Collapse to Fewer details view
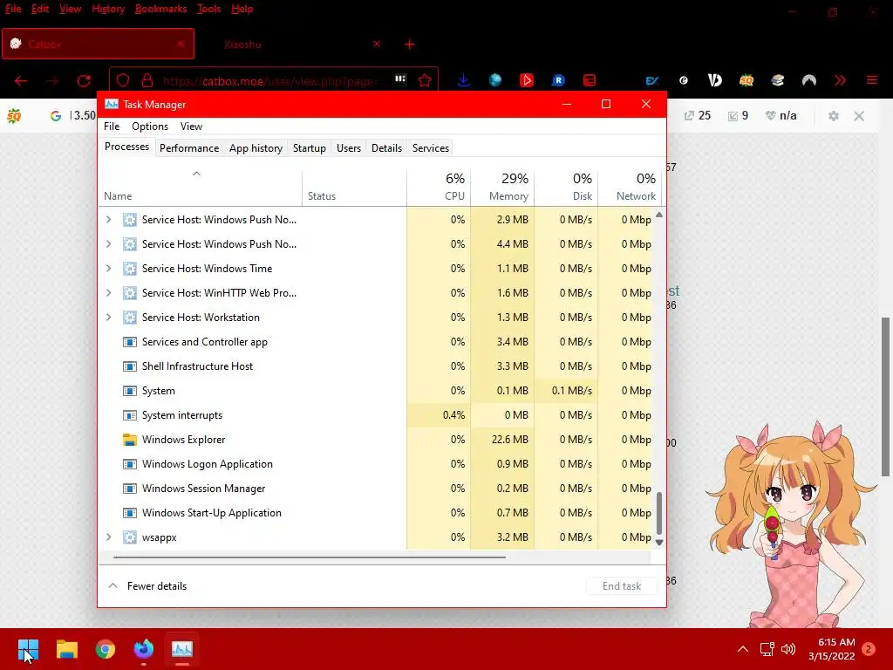Viewport: 893px width, 670px height. click(147, 585)
